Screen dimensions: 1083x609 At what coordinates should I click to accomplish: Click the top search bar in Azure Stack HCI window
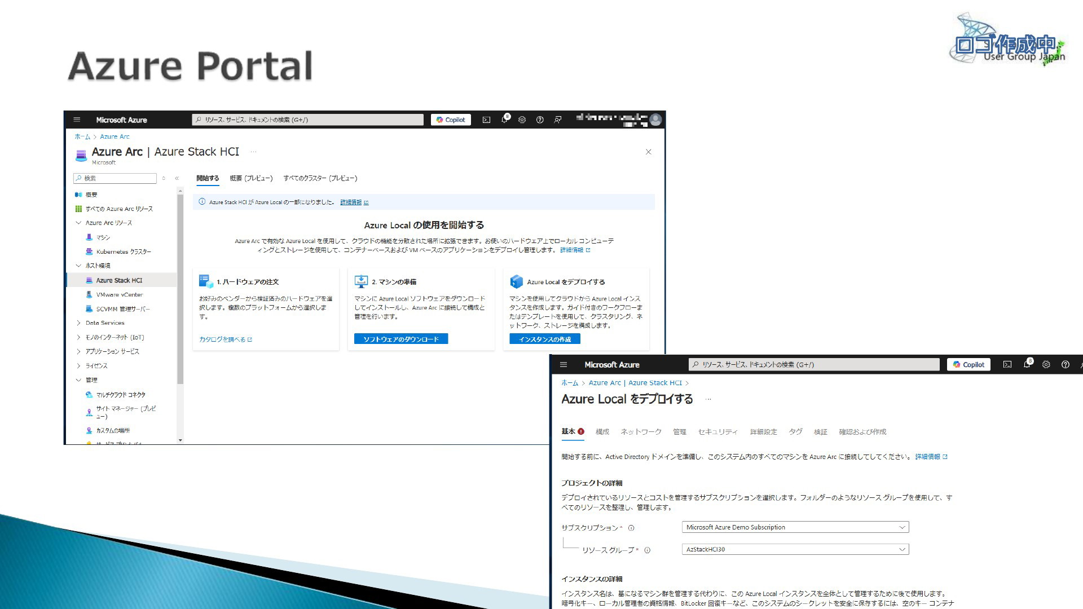pyautogui.click(x=308, y=120)
